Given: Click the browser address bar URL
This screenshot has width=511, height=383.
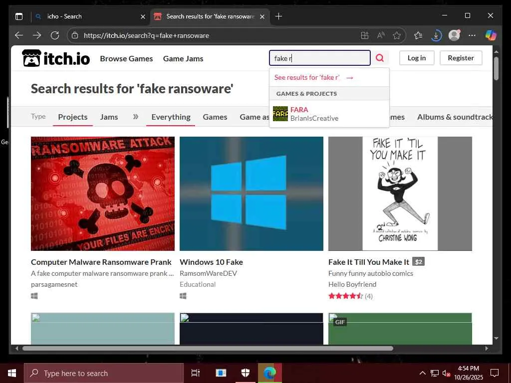Looking at the screenshot, I should (146, 35).
